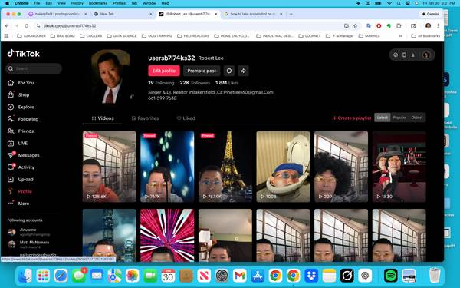
Task: Open the afro wig video with 229 views
Action: [x=341, y=167]
